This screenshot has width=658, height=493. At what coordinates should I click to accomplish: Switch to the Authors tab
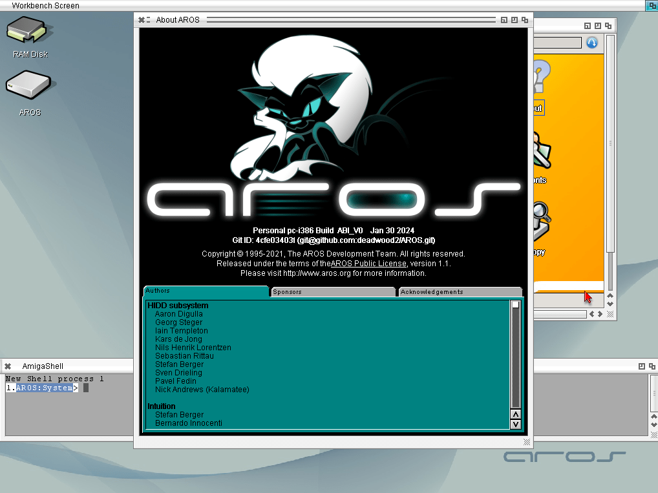(206, 291)
